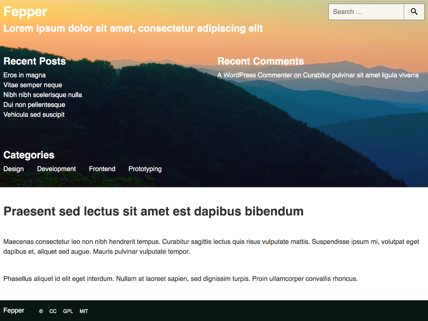Select the Prototyping category
The height and width of the screenshot is (321, 428).
[145, 169]
